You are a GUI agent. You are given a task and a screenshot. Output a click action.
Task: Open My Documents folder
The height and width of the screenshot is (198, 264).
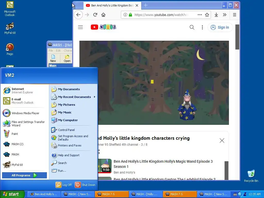(73, 89)
